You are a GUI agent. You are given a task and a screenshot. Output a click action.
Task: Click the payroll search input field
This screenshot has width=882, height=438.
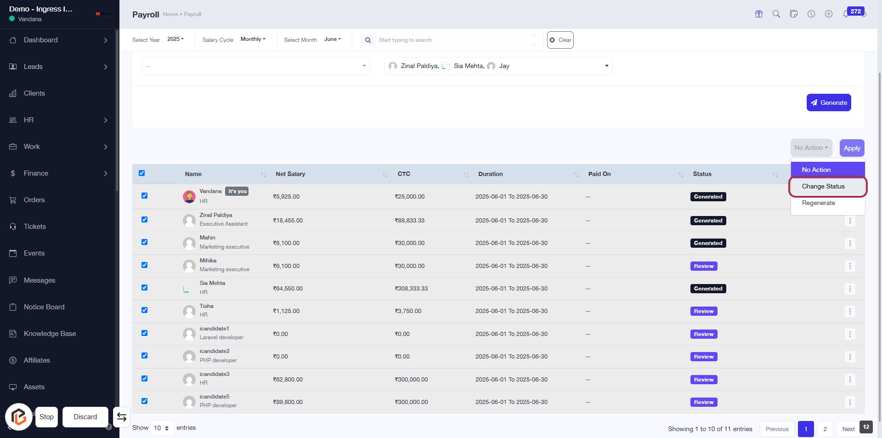pos(455,40)
